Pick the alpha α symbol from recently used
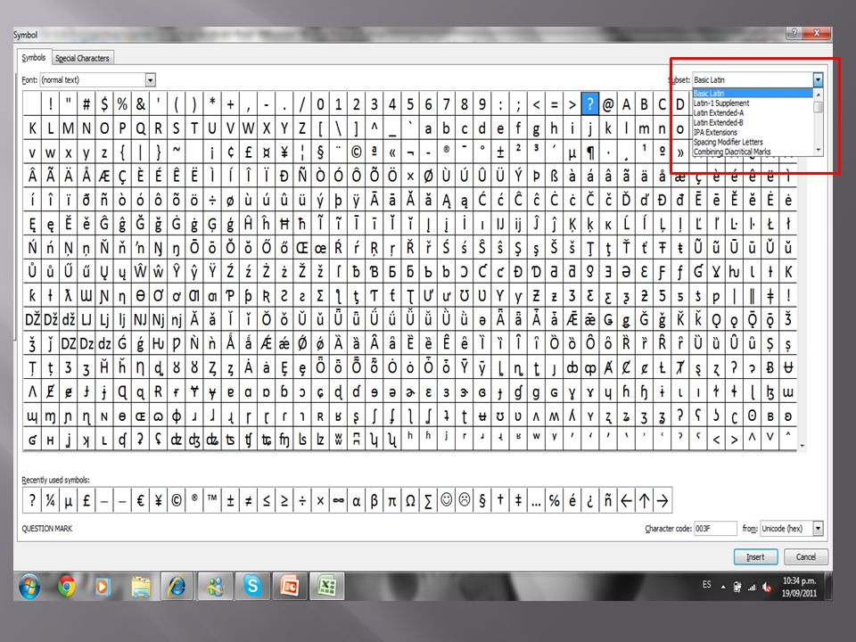The image size is (856, 642). pyautogui.click(x=357, y=500)
